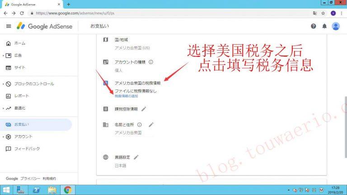Open Chrome three-dot menu
This screenshot has width=347, height=195.
click(342, 13)
